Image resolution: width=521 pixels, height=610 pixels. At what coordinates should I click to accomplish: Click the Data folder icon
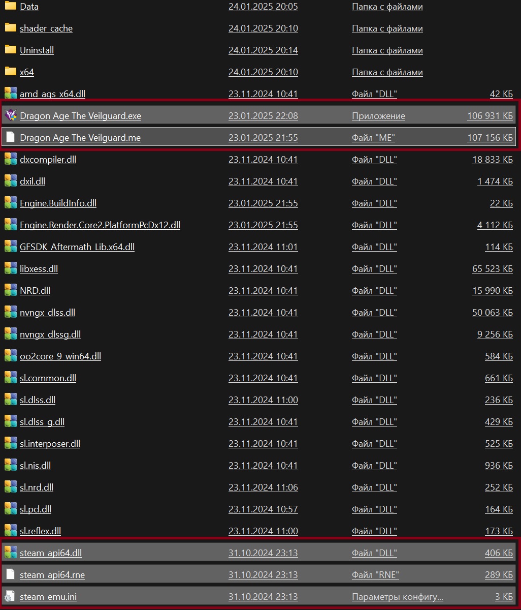(11, 7)
